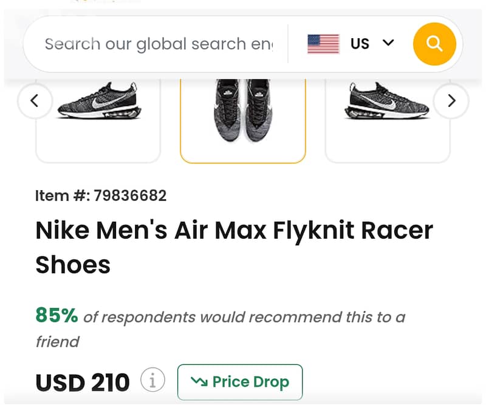
Task: Click the Price Drop button label
Action: pyautogui.click(x=250, y=382)
